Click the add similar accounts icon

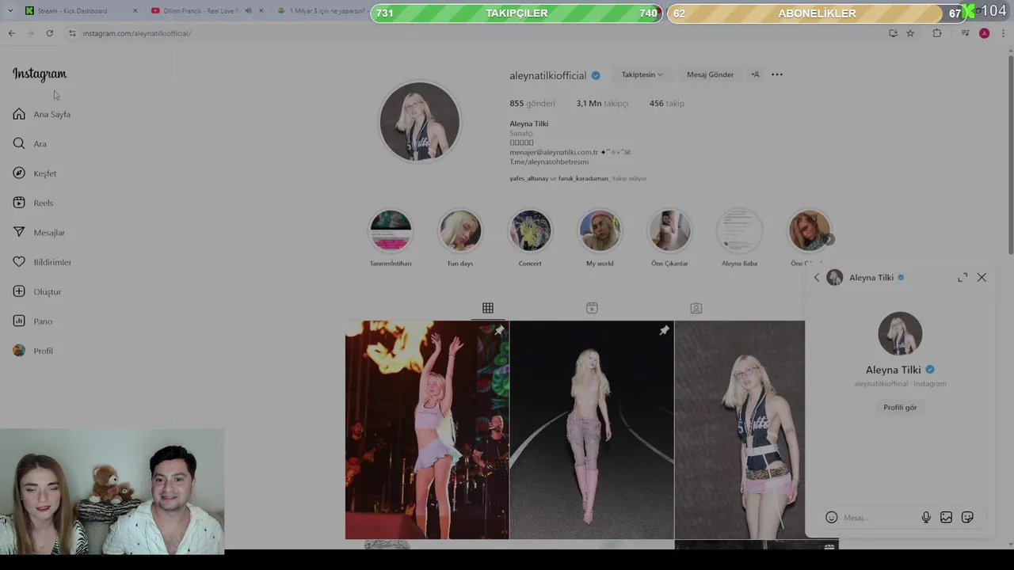[756, 74]
